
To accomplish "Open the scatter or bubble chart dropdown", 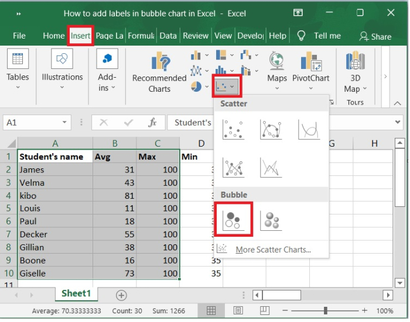I will pyautogui.click(x=227, y=86).
